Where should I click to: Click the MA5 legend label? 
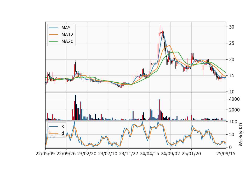coord(66,28)
